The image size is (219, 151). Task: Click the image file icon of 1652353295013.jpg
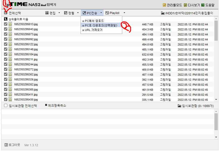(x=10, y=24)
